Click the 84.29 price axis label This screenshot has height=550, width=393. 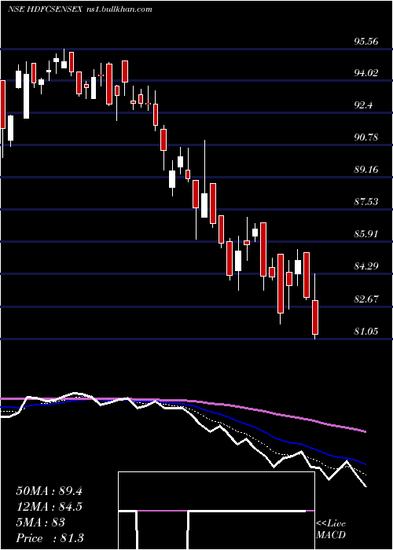point(366,266)
